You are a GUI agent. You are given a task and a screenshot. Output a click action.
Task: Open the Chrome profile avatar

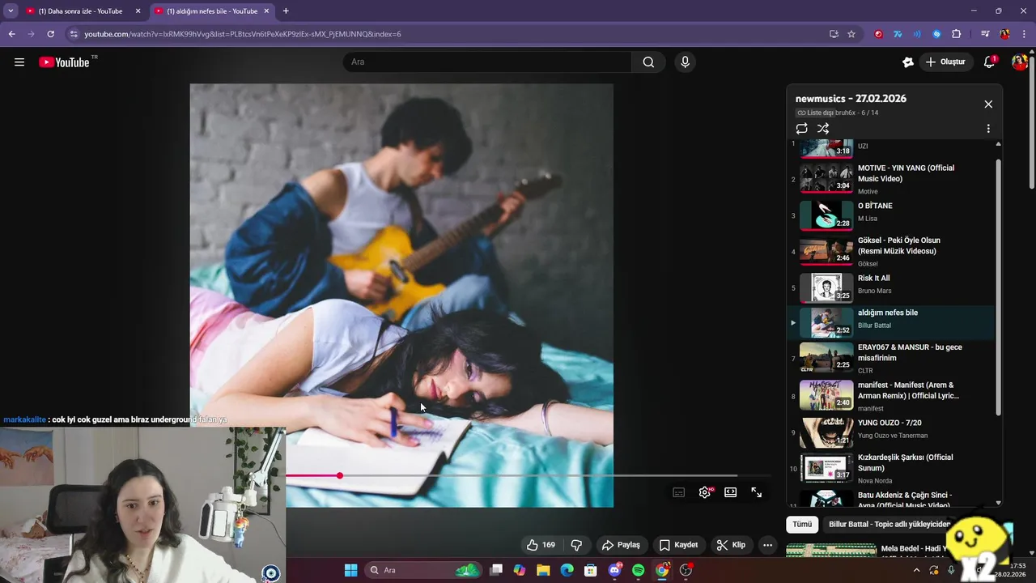click(1004, 34)
